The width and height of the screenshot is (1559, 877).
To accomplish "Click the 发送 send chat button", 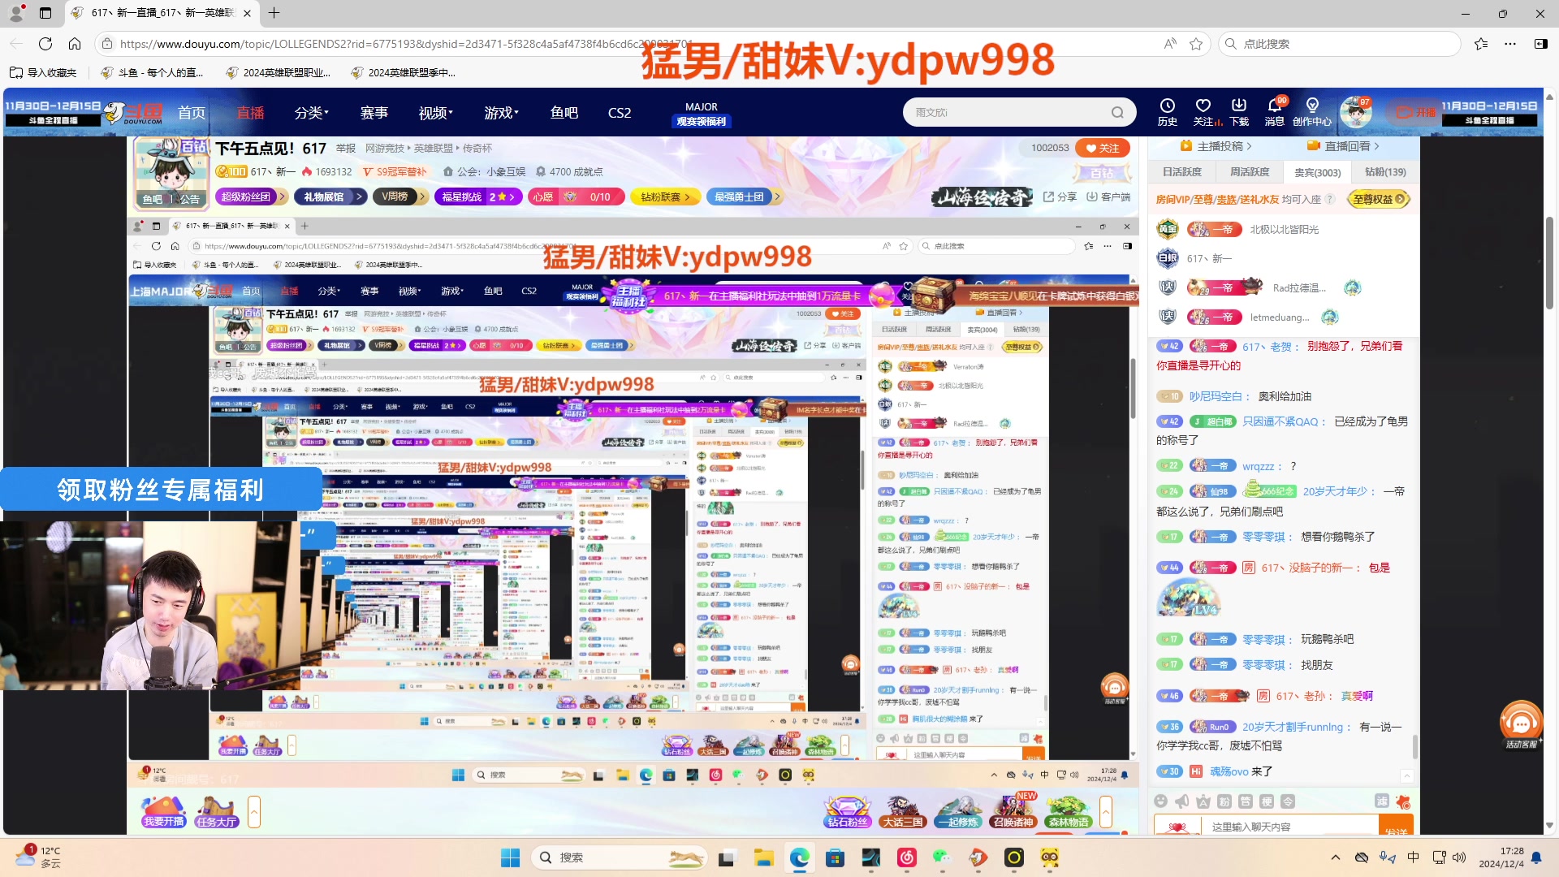I will pos(1396,827).
